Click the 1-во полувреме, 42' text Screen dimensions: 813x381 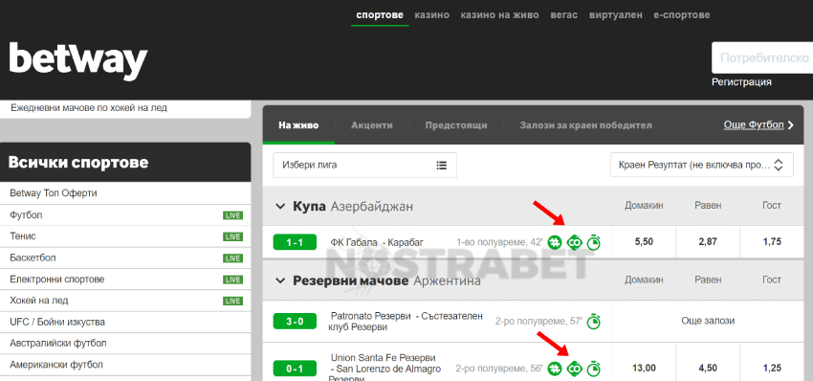[x=500, y=242]
